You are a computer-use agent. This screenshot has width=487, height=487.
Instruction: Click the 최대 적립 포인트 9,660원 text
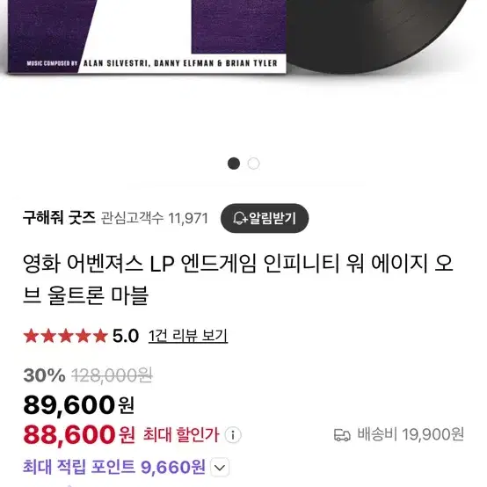point(114,467)
